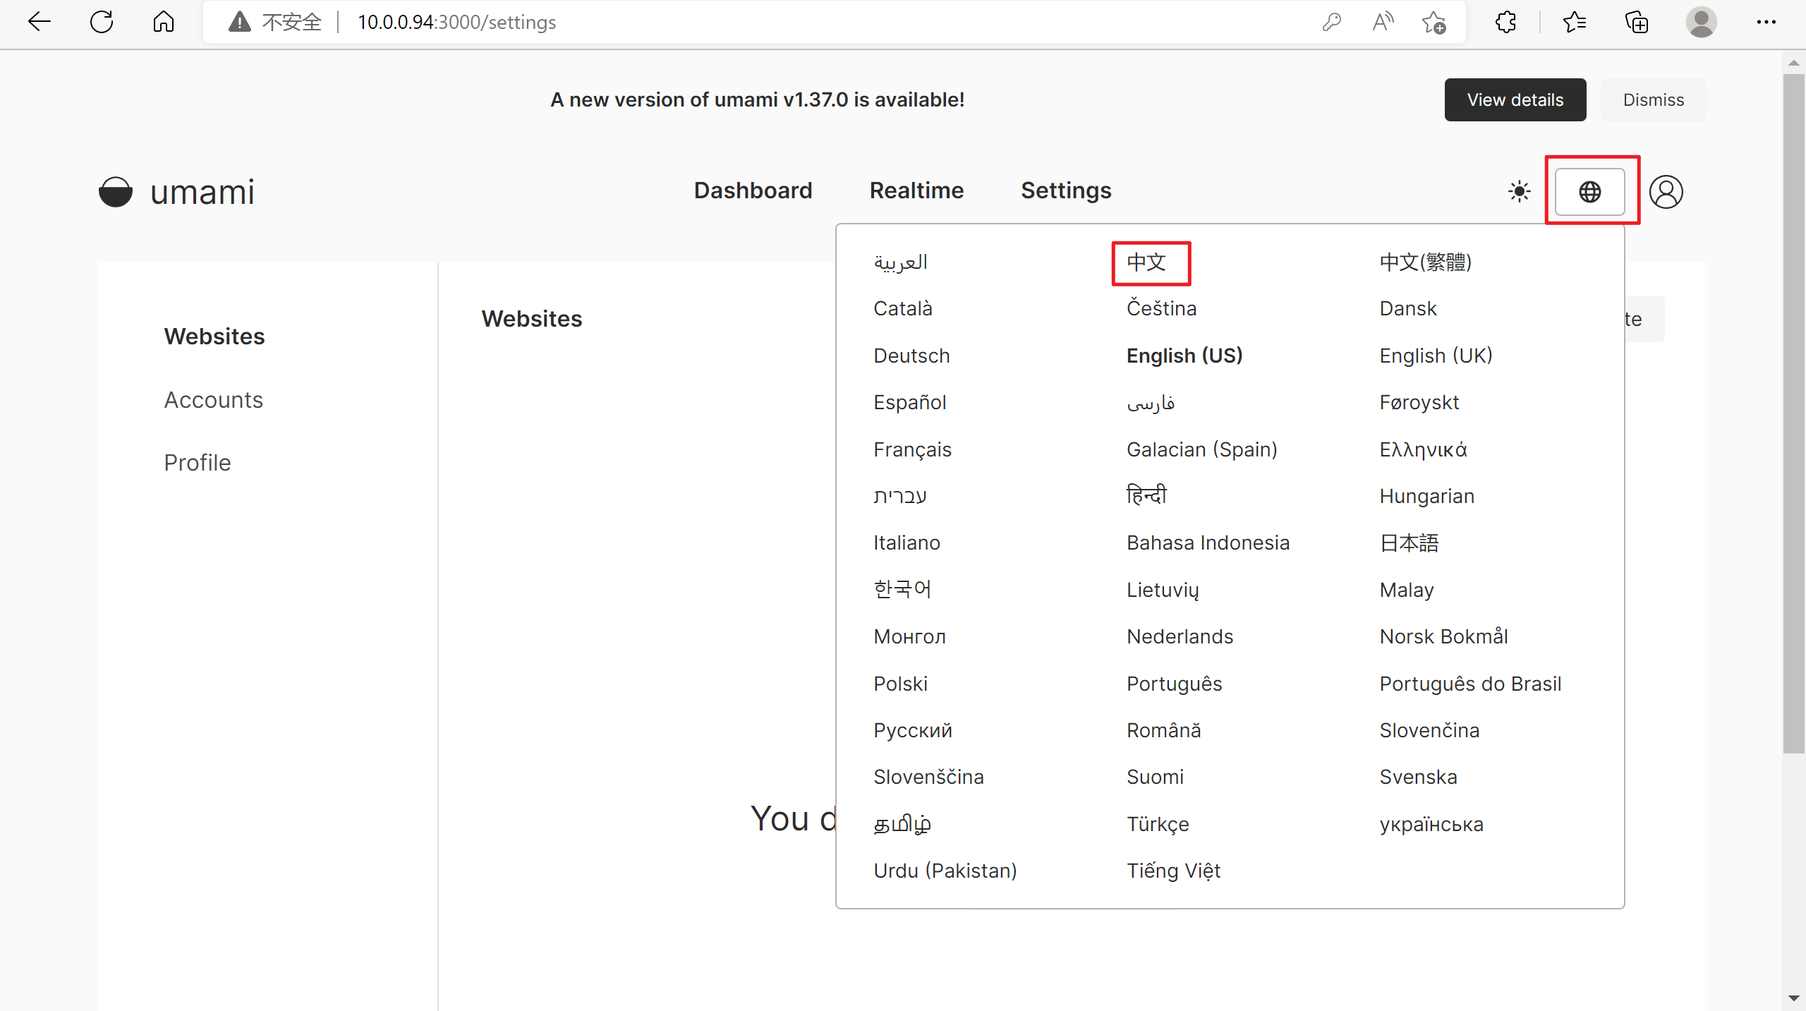This screenshot has height=1011, width=1806.
Task: Click the globe language selector button
Action: coord(1590,191)
